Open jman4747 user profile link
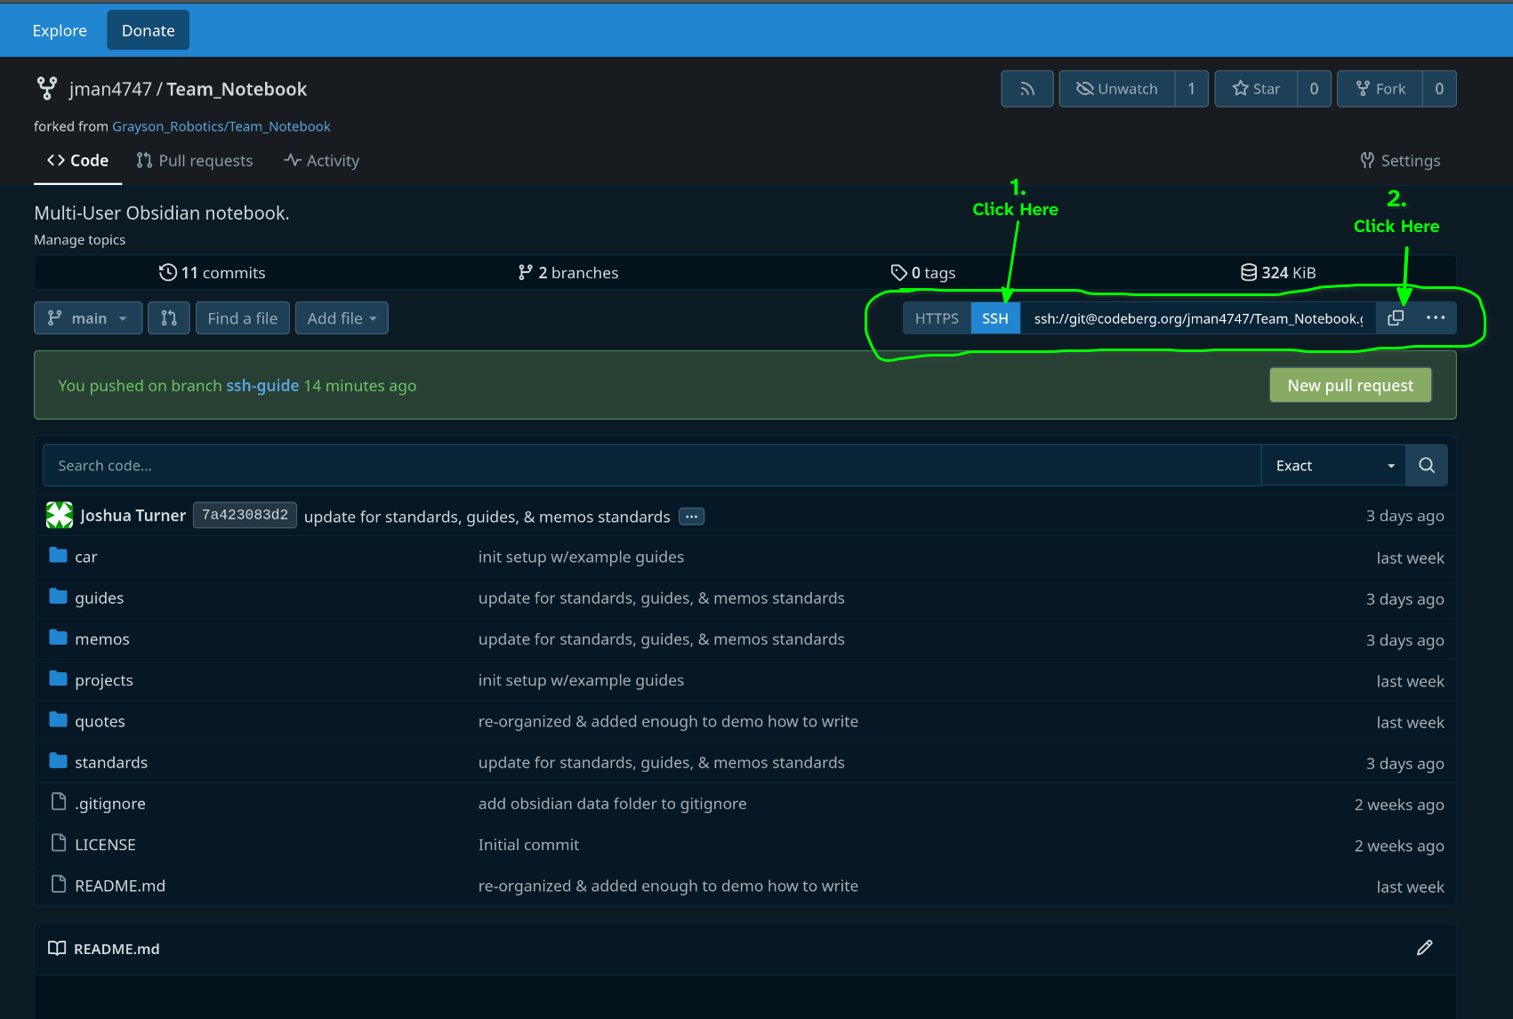The height and width of the screenshot is (1019, 1513). click(x=110, y=89)
